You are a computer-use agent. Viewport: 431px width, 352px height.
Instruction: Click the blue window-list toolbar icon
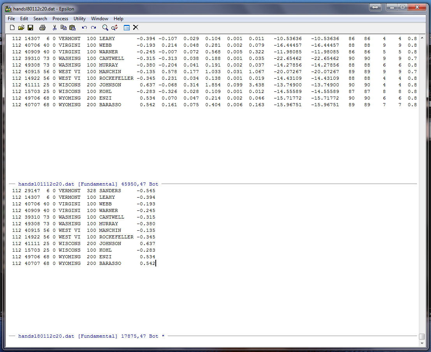click(x=127, y=28)
